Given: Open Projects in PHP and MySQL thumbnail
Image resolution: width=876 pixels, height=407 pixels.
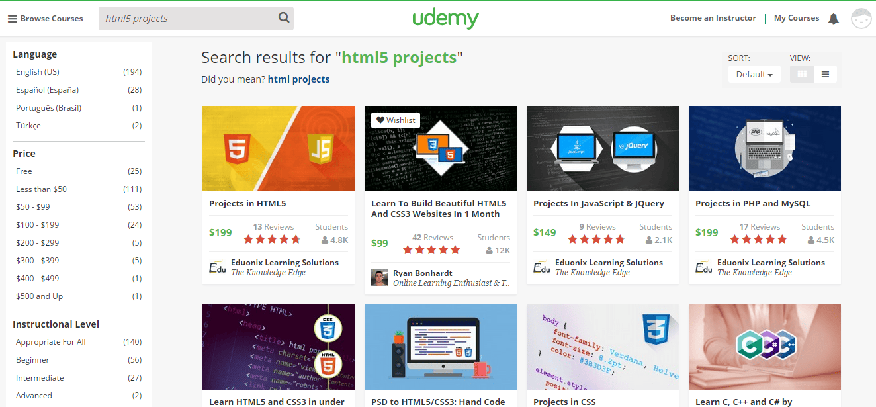Looking at the screenshot, I should coord(765,148).
